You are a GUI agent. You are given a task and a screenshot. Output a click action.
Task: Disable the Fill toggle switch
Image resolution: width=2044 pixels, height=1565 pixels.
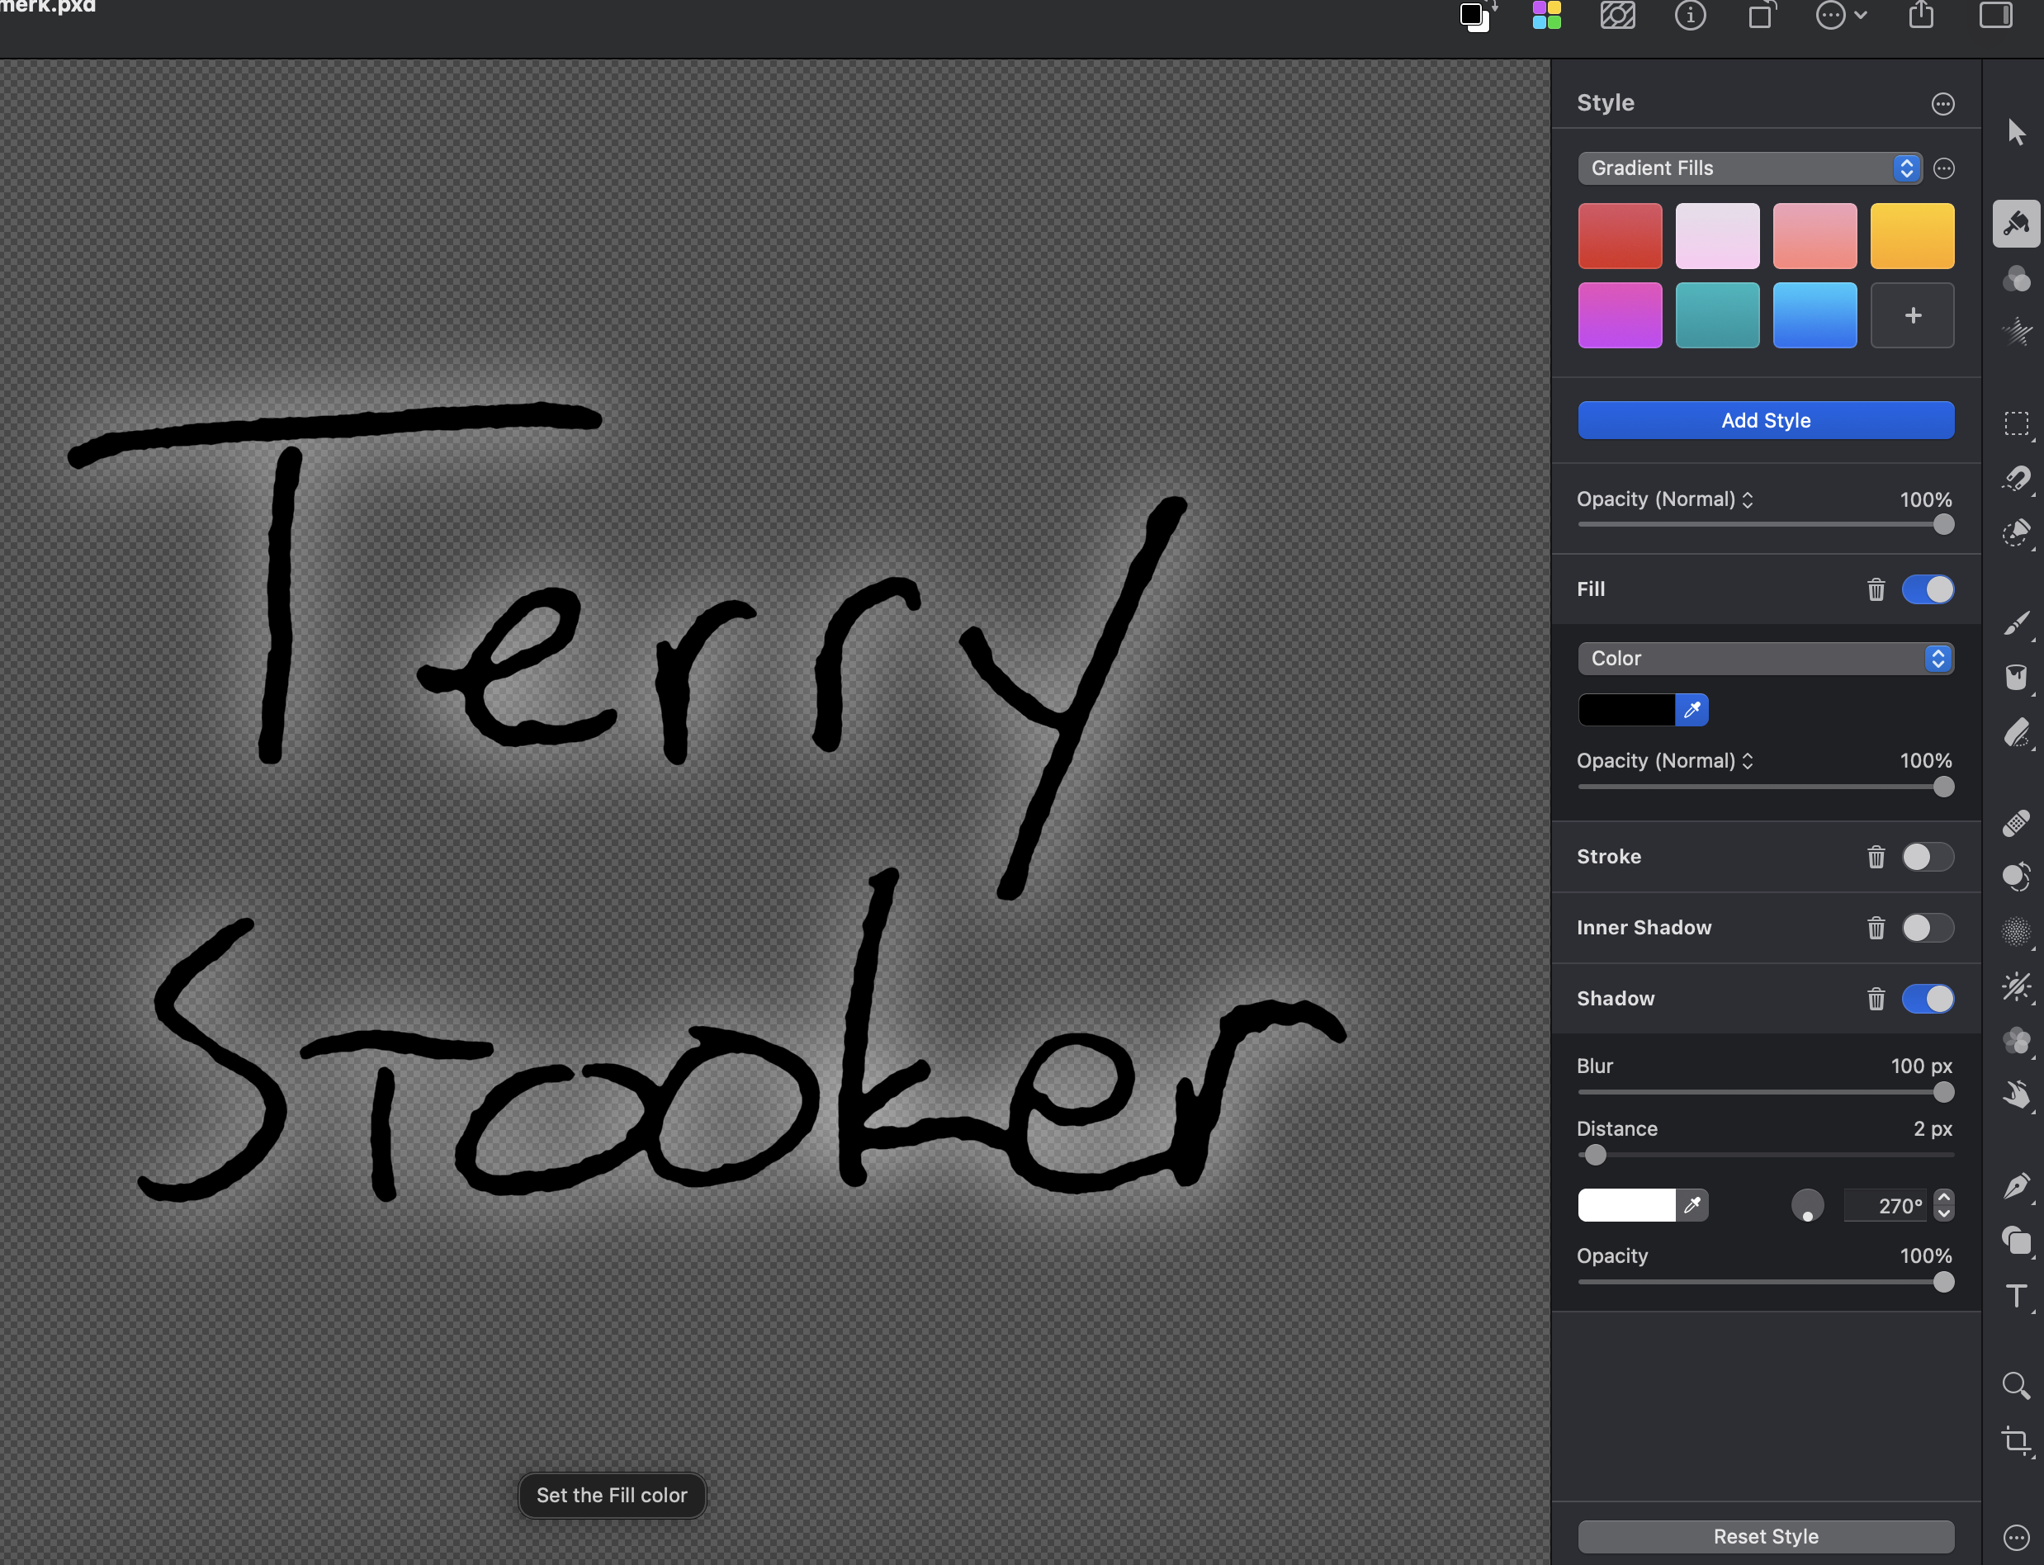pyautogui.click(x=1927, y=589)
